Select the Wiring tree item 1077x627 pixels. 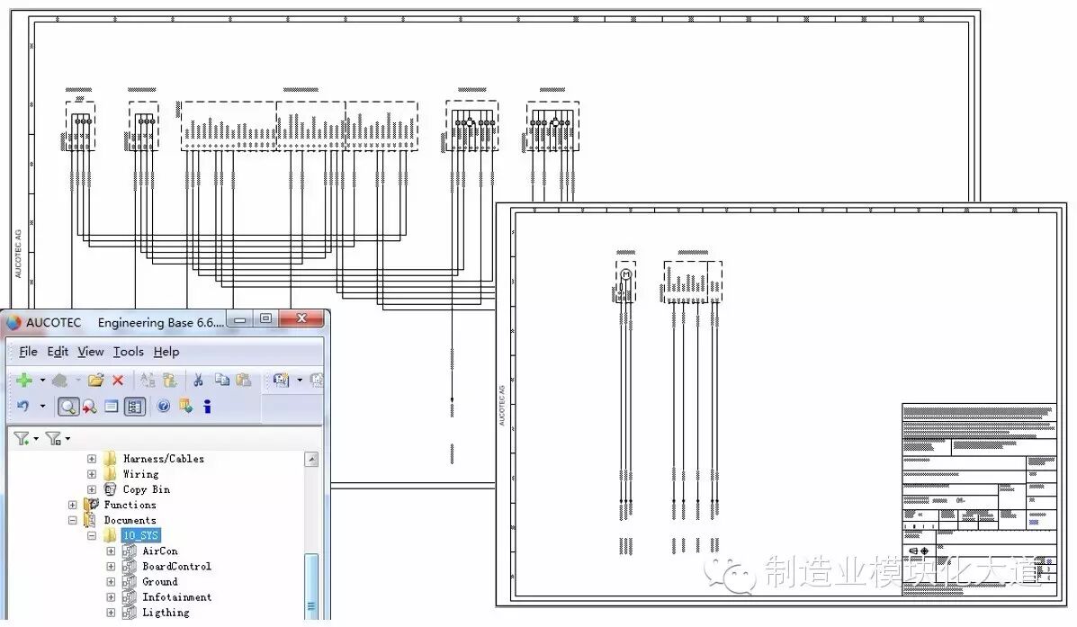pyautogui.click(x=140, y=474)
